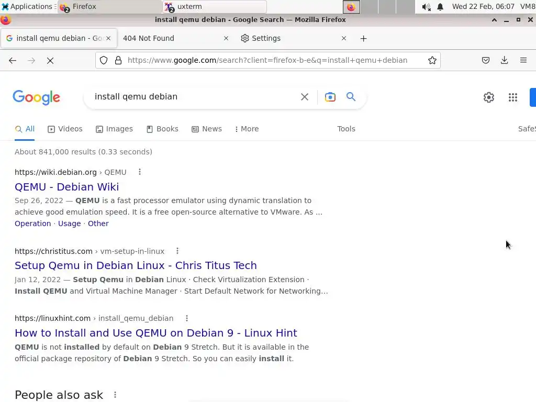Open options next to People also ask
The height and width of the screenshot is (402, 536).
(x=115, y=395)
